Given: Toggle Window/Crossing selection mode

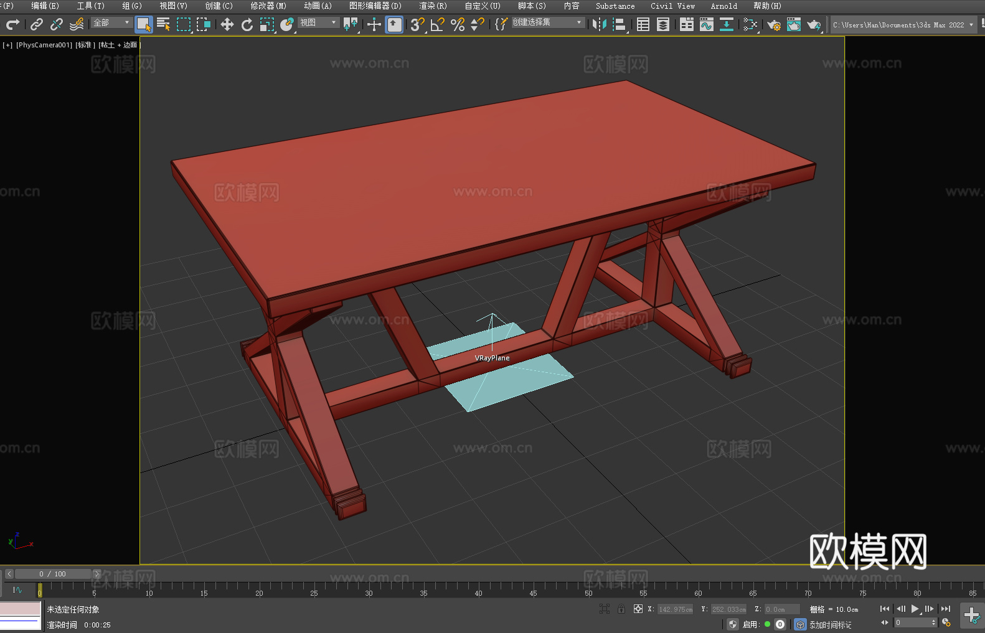Looking at the screenshot, I should point(204,24).
